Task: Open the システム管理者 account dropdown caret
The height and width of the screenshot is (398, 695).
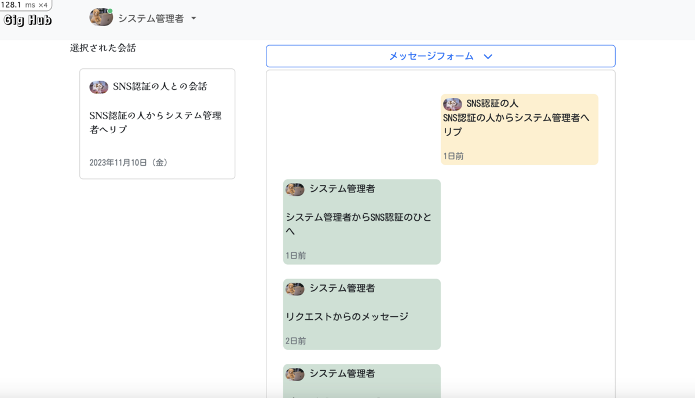Action: click(x=193, y=18)
